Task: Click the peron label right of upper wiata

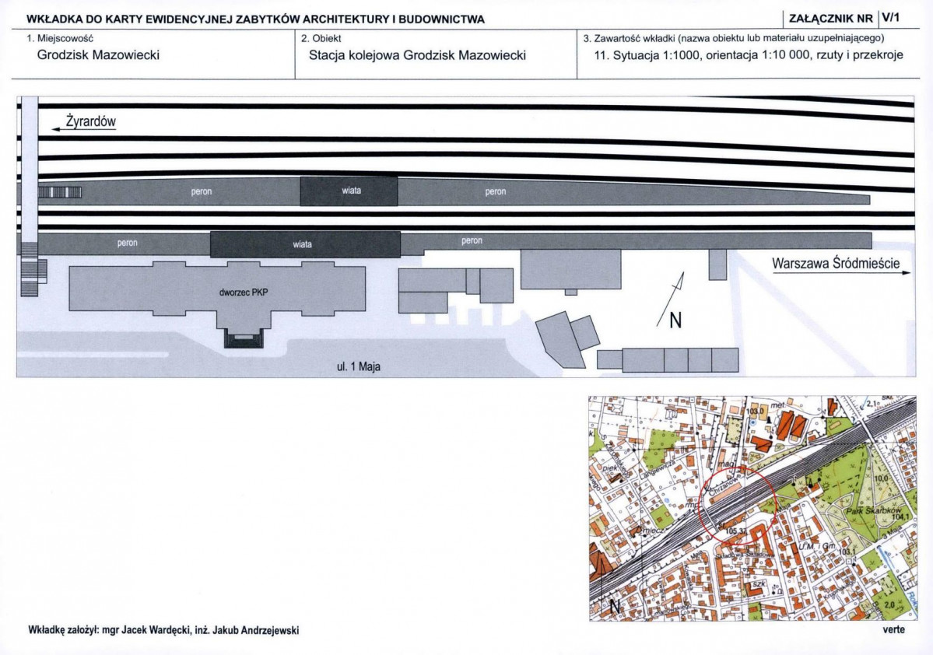Action: (495, 192)
